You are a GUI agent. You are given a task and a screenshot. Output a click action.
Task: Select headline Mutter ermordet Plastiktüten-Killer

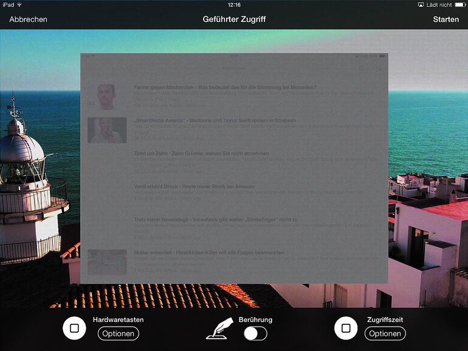point(209,253)
